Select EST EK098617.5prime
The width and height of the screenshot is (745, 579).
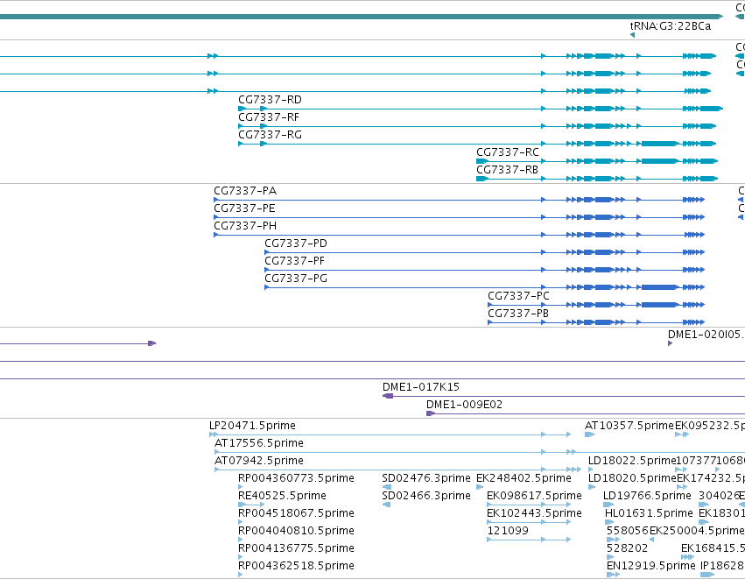tap(534, 497)
